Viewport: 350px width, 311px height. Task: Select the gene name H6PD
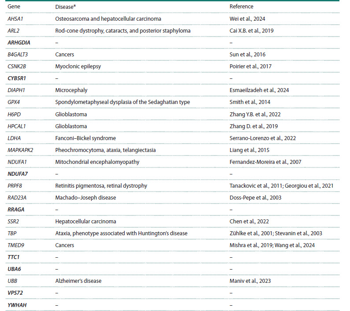pyautogui.click(x=14, y=115)
